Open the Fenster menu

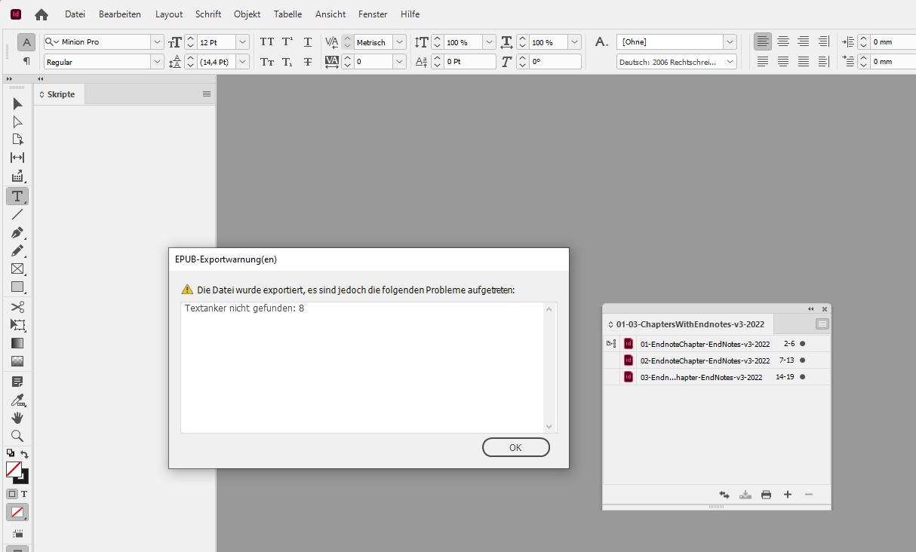(372, 14)
